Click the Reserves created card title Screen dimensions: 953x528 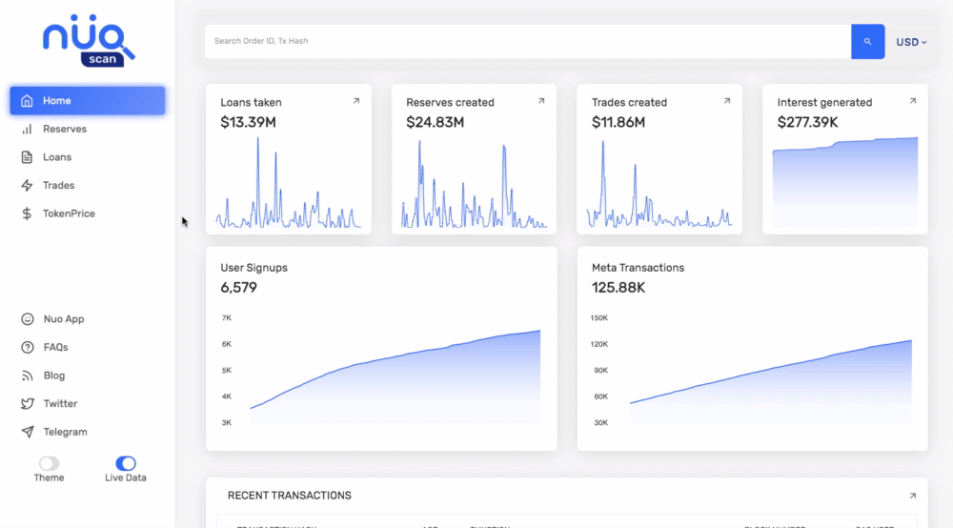450,103
